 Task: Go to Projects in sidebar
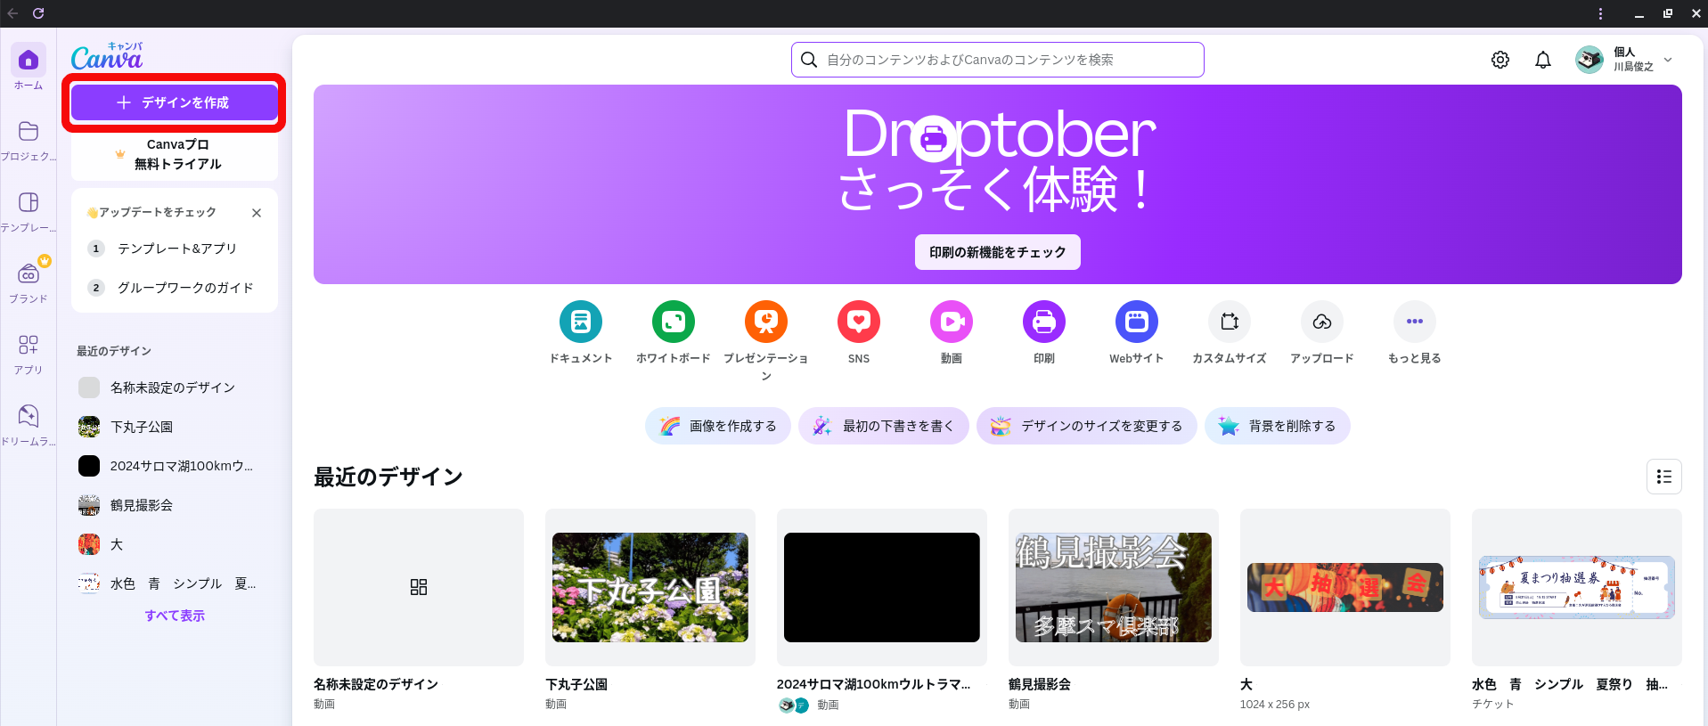pos(28,140)
